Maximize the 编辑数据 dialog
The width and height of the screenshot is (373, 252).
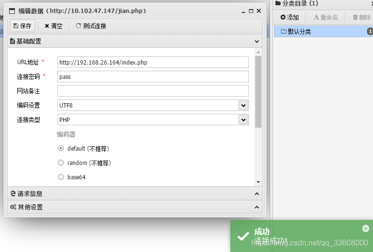(251, 11)
